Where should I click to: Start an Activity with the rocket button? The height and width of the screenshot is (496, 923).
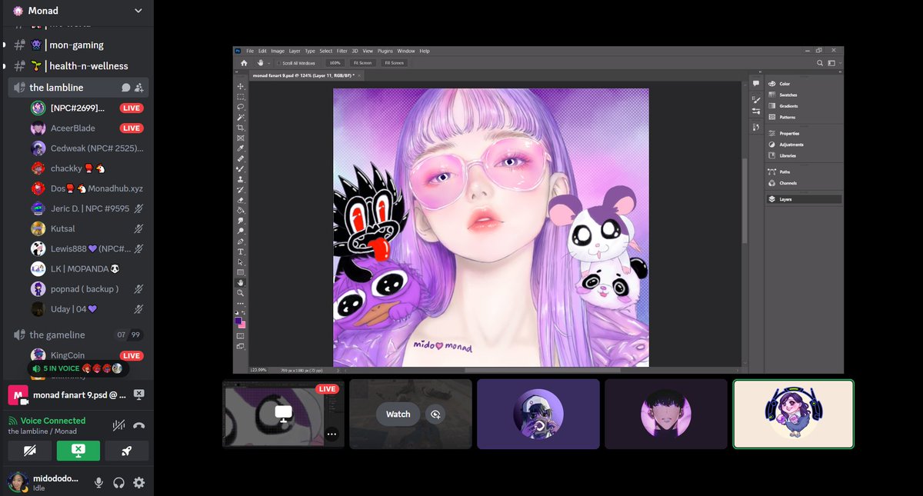point(126,451)
